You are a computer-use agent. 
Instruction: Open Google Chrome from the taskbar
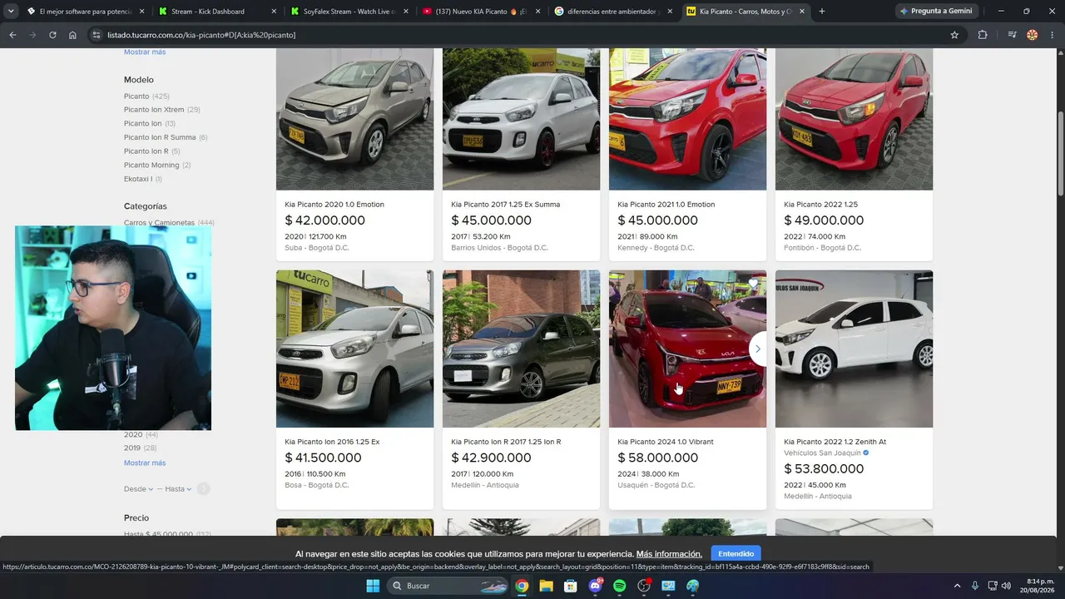[x=522, y=586]
